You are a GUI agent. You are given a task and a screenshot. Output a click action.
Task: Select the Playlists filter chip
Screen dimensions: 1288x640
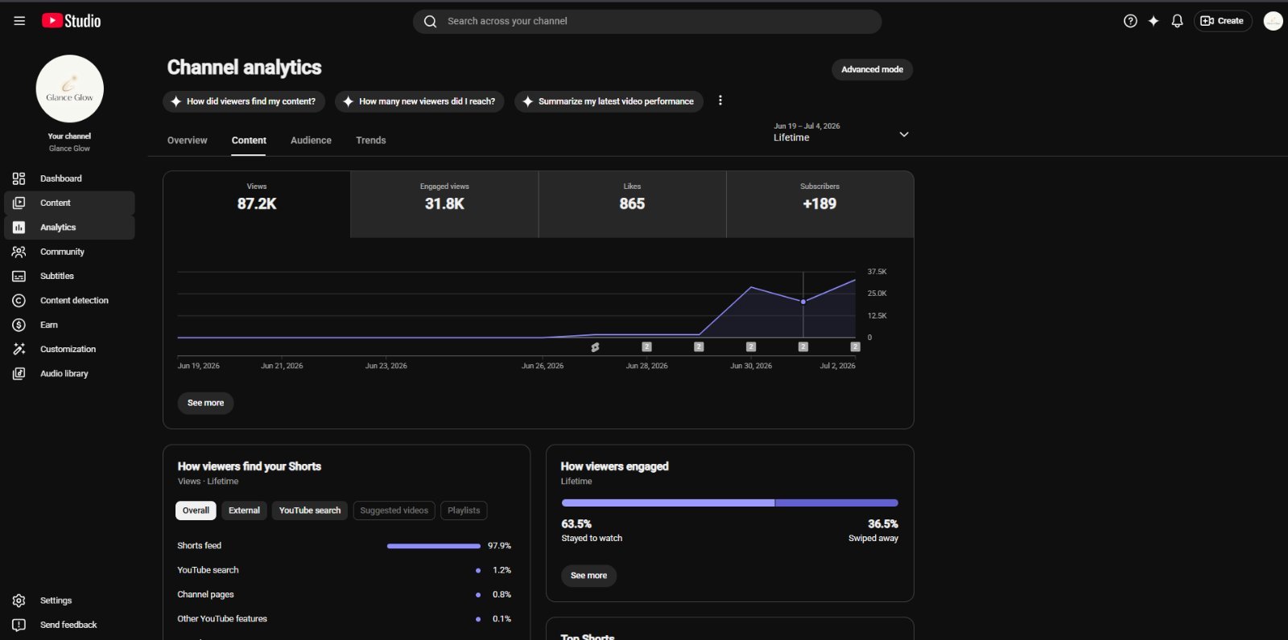point(464,511)
